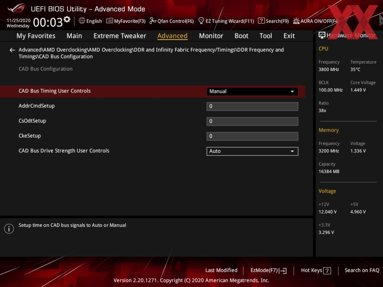Click the memory frequency 3200 MHz
The image size is (383, 287).
(329, 151)
